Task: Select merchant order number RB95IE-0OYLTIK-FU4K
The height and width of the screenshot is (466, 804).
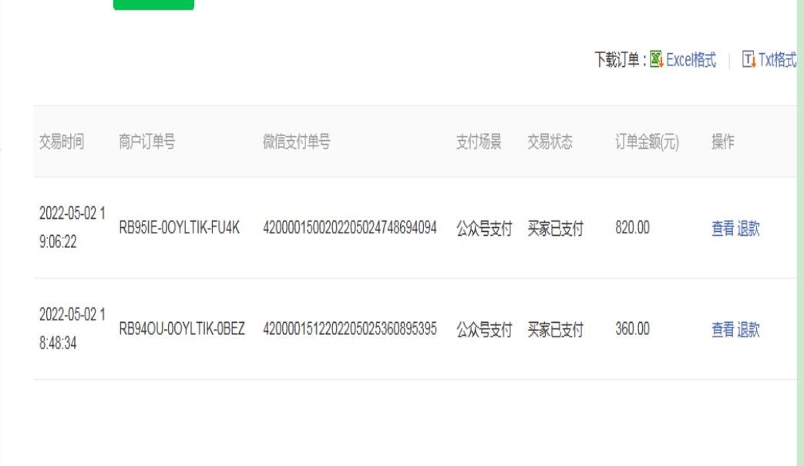Action: click(x=181, y=230)
